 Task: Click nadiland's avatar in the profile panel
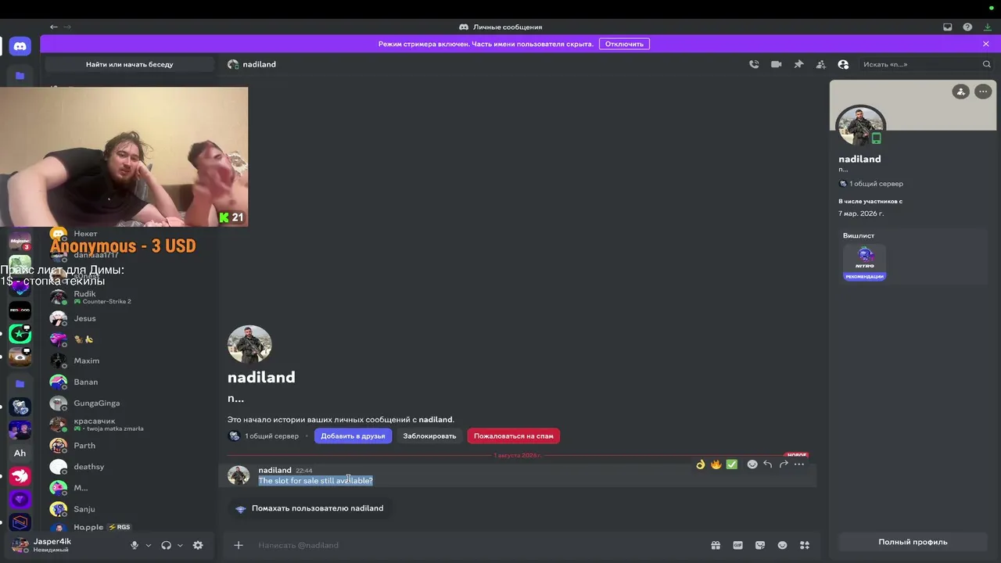coord(860,125)
